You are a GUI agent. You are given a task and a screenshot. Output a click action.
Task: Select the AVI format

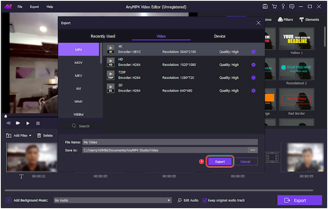[x=79, y=89]
